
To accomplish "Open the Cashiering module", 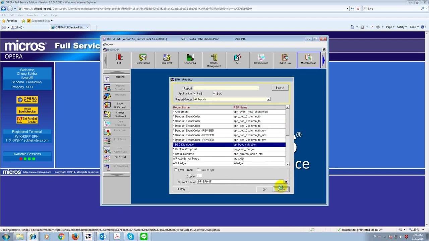I will (190, 60).
